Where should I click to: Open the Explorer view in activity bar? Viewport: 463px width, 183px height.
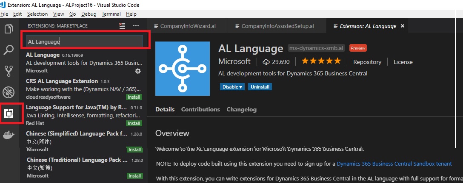[9, 29]
